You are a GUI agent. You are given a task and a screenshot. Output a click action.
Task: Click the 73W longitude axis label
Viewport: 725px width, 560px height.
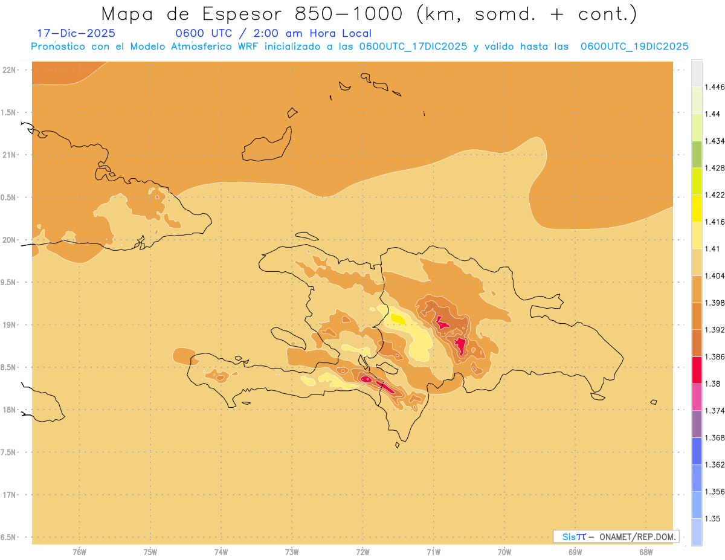292,552
